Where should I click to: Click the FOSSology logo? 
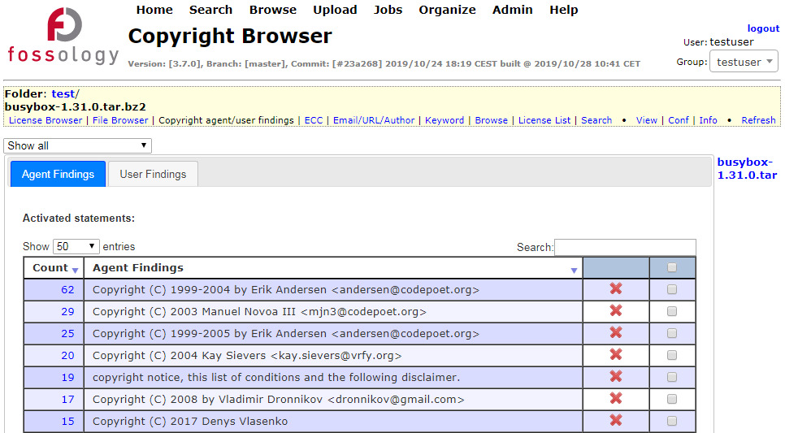(63, 36)
